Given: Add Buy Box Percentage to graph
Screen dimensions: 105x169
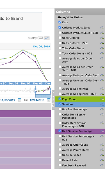Looking at the screenshot, I should (102, 109).
